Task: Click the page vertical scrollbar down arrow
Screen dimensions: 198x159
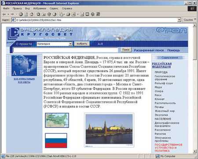Action: tap(194, 151)
